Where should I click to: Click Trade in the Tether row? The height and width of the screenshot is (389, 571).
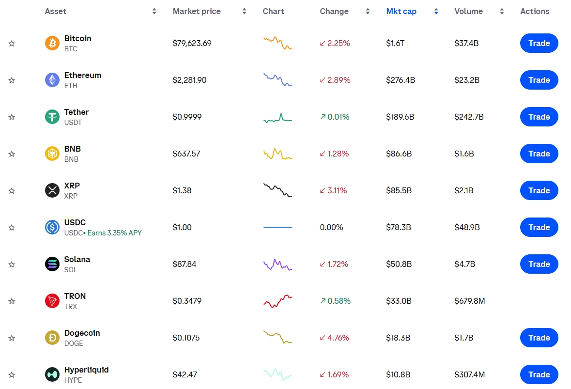[x=539, y=117]
